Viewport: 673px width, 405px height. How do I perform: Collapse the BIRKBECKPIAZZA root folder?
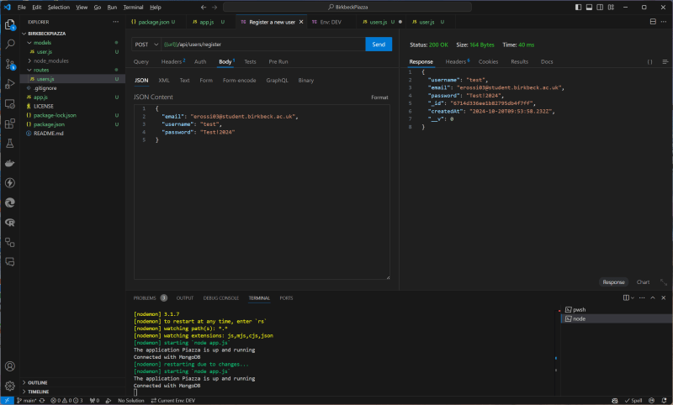pos(24,34)
